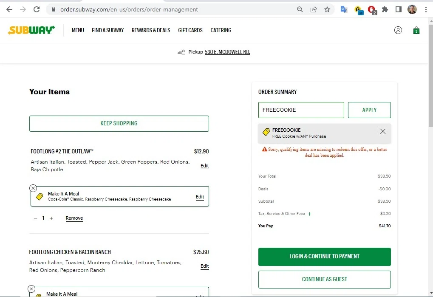
Task: Bookmark this page with the star
Action: (327, 9)
